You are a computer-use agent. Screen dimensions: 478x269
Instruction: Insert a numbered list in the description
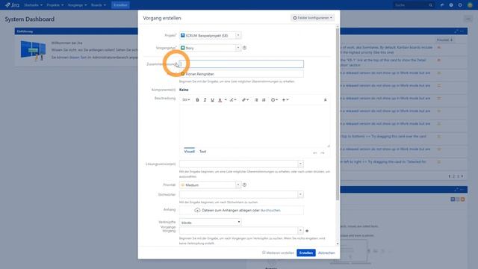coord(264,99)
